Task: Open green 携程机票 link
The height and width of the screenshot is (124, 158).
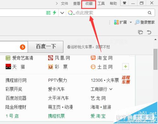Action: pyautogui.click(x=57, y=116)
